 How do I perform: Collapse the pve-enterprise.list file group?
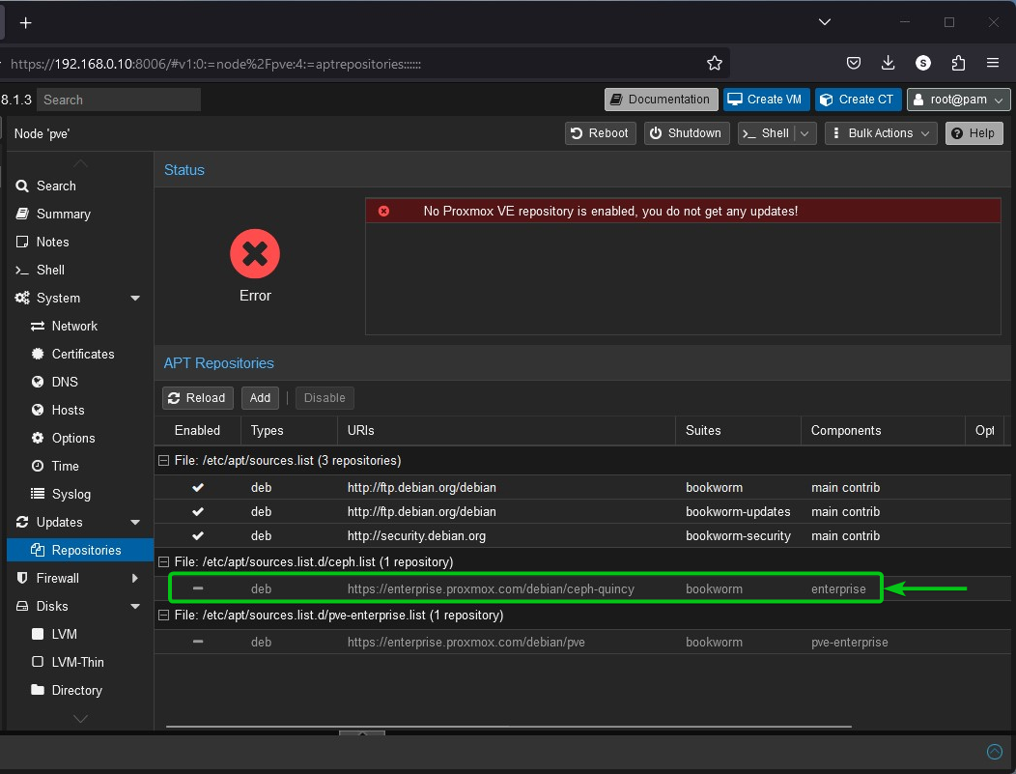[164, 616]
